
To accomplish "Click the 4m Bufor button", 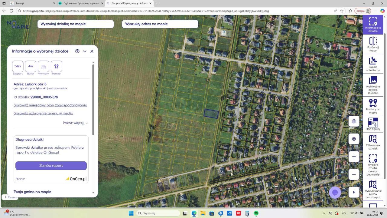I will click(31, 66).
